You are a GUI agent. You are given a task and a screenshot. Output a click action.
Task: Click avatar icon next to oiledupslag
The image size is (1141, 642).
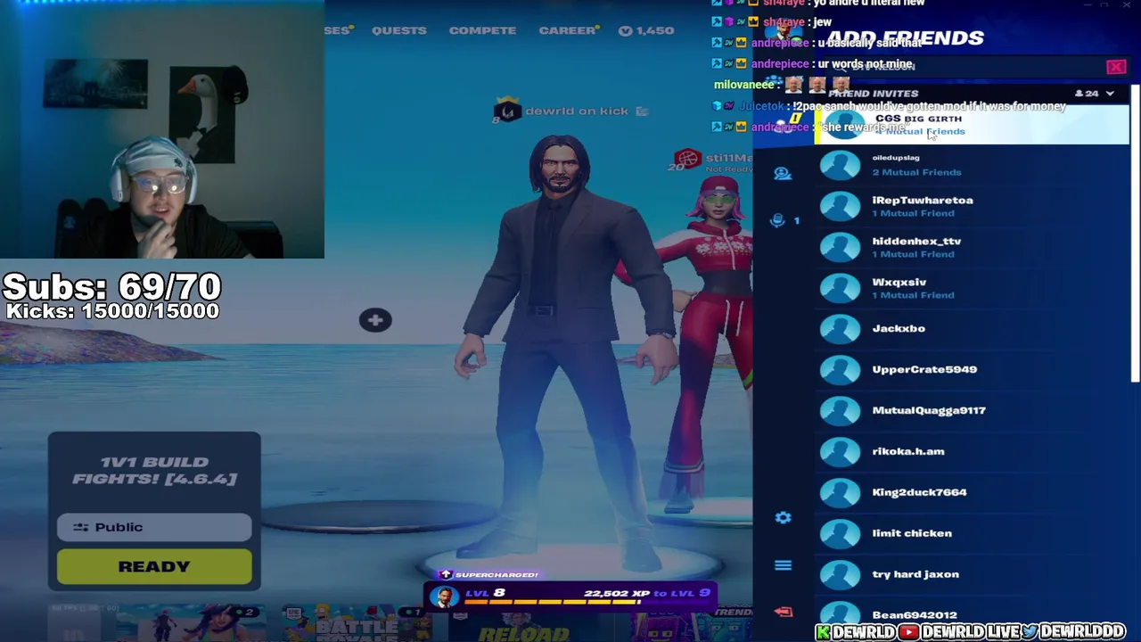840,165
